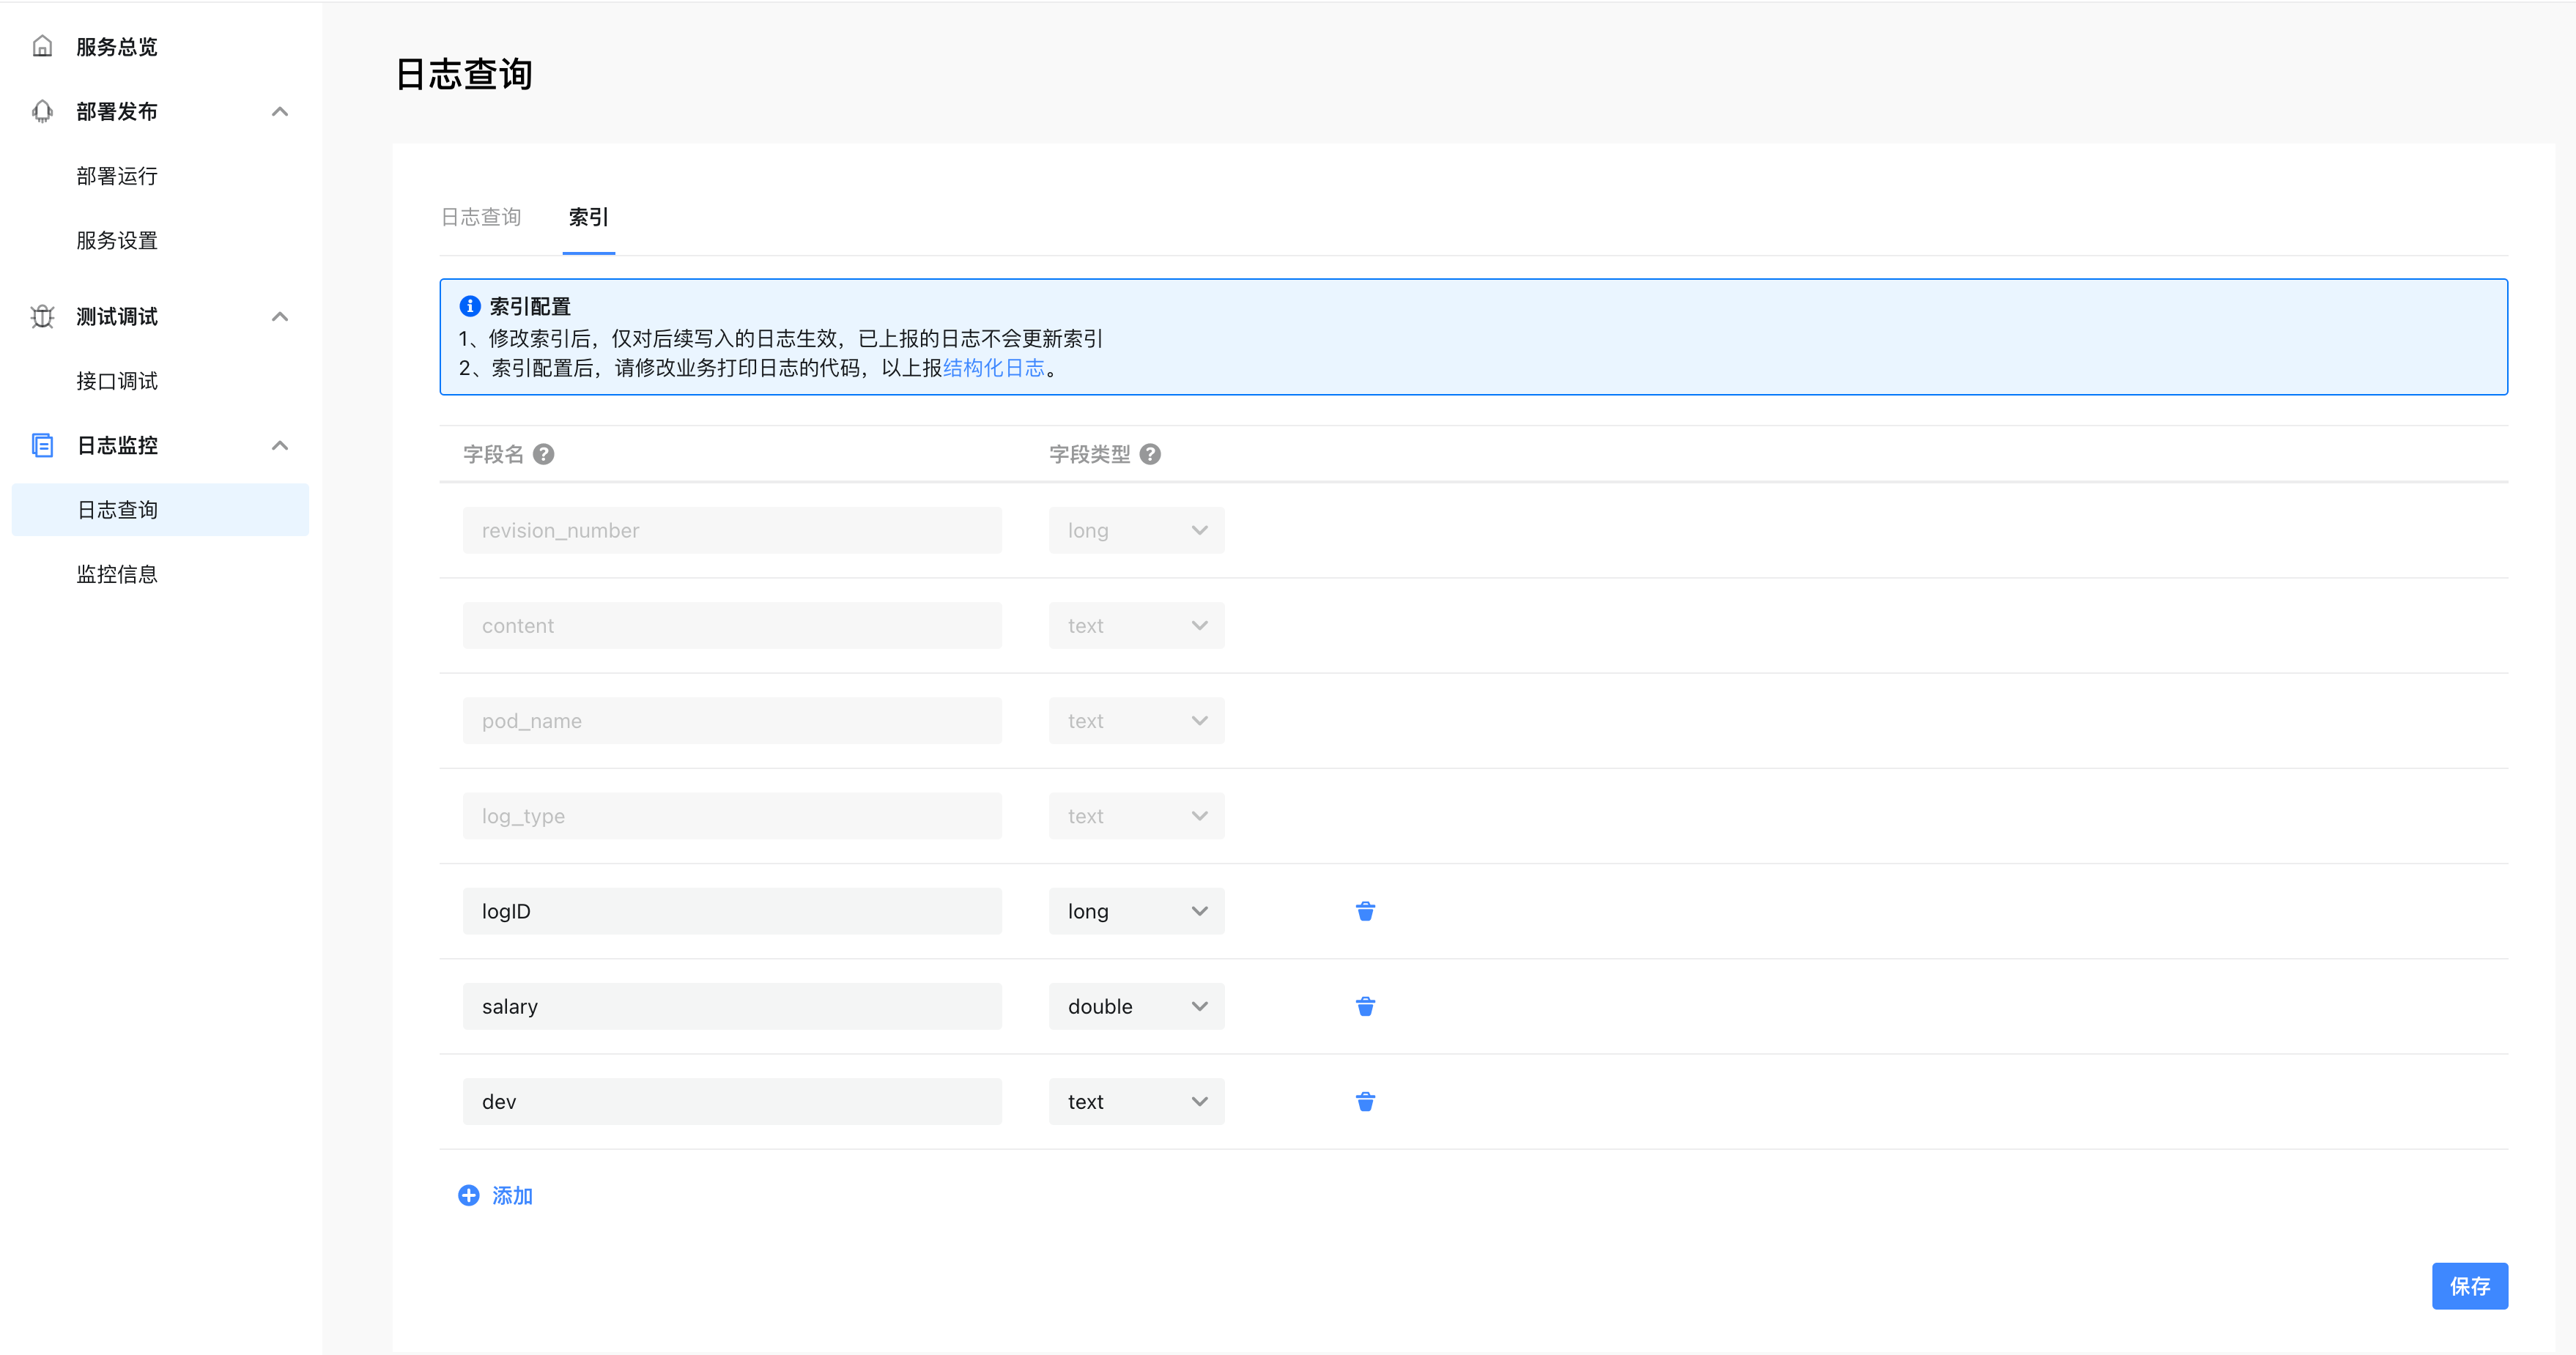Delete the logID index row
This screenshot has width=2576, height=1355.
1365,911
